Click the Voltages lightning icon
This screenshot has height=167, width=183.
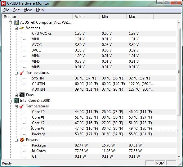click(x=22, y=28)
